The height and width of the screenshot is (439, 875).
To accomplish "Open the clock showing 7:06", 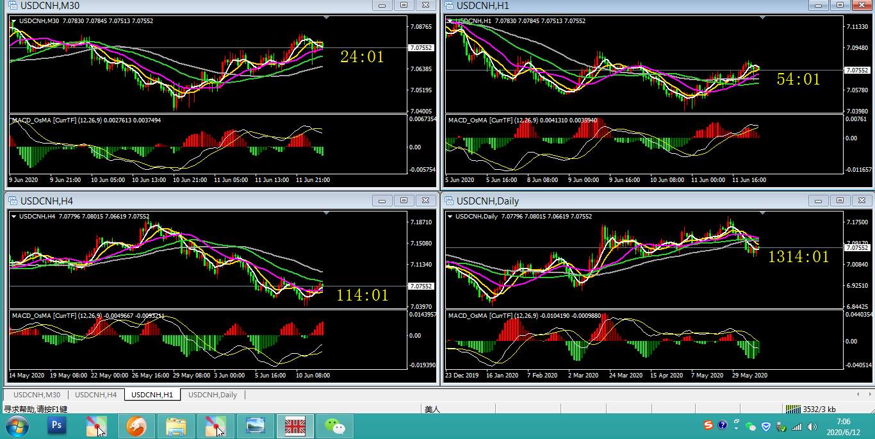I will point(844,427).
